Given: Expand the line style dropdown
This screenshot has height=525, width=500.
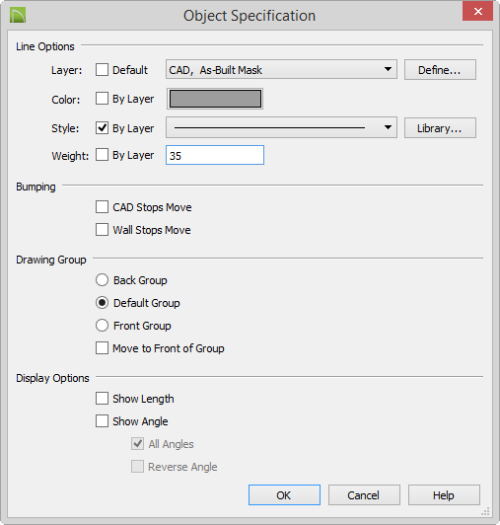Looking at the screenshot, I should coord(281,127).
